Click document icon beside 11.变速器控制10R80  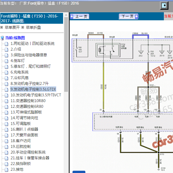[6, 101]
